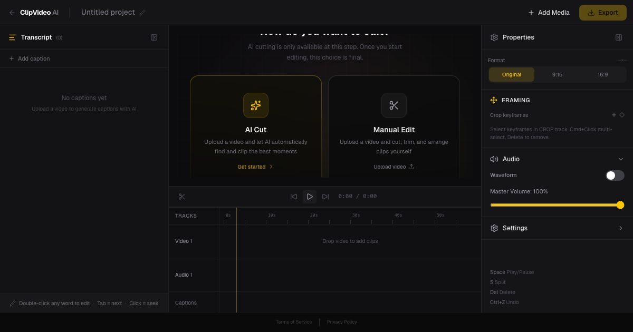Image resolution: width=633 pixels, height=332 pixels.
Task: Click the Audio speaker icon
Action: click(x=494, y=159)
